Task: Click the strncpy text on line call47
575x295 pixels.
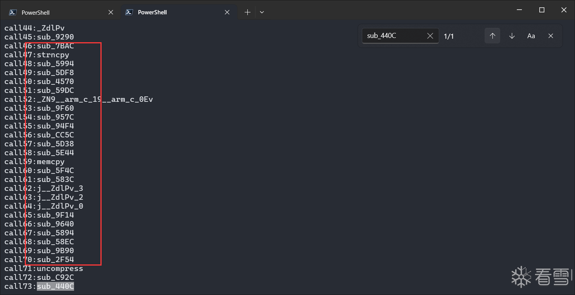Action: (x=53, y=55)
